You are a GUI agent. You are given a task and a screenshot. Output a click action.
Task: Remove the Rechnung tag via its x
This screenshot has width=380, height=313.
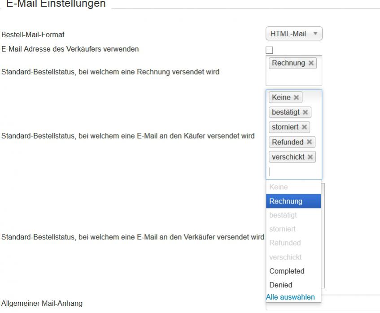coord(311,63)
